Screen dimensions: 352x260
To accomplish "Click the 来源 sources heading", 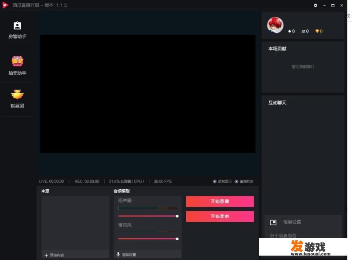I will [x=45, y=191].
